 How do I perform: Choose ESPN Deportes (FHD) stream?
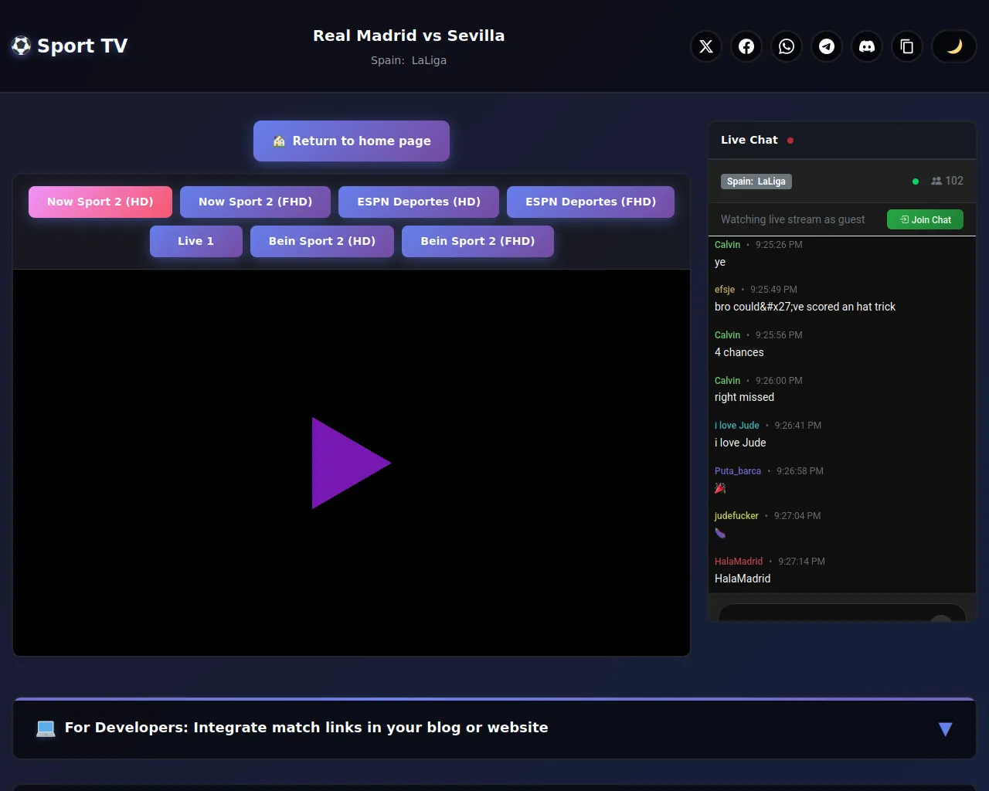590,202
